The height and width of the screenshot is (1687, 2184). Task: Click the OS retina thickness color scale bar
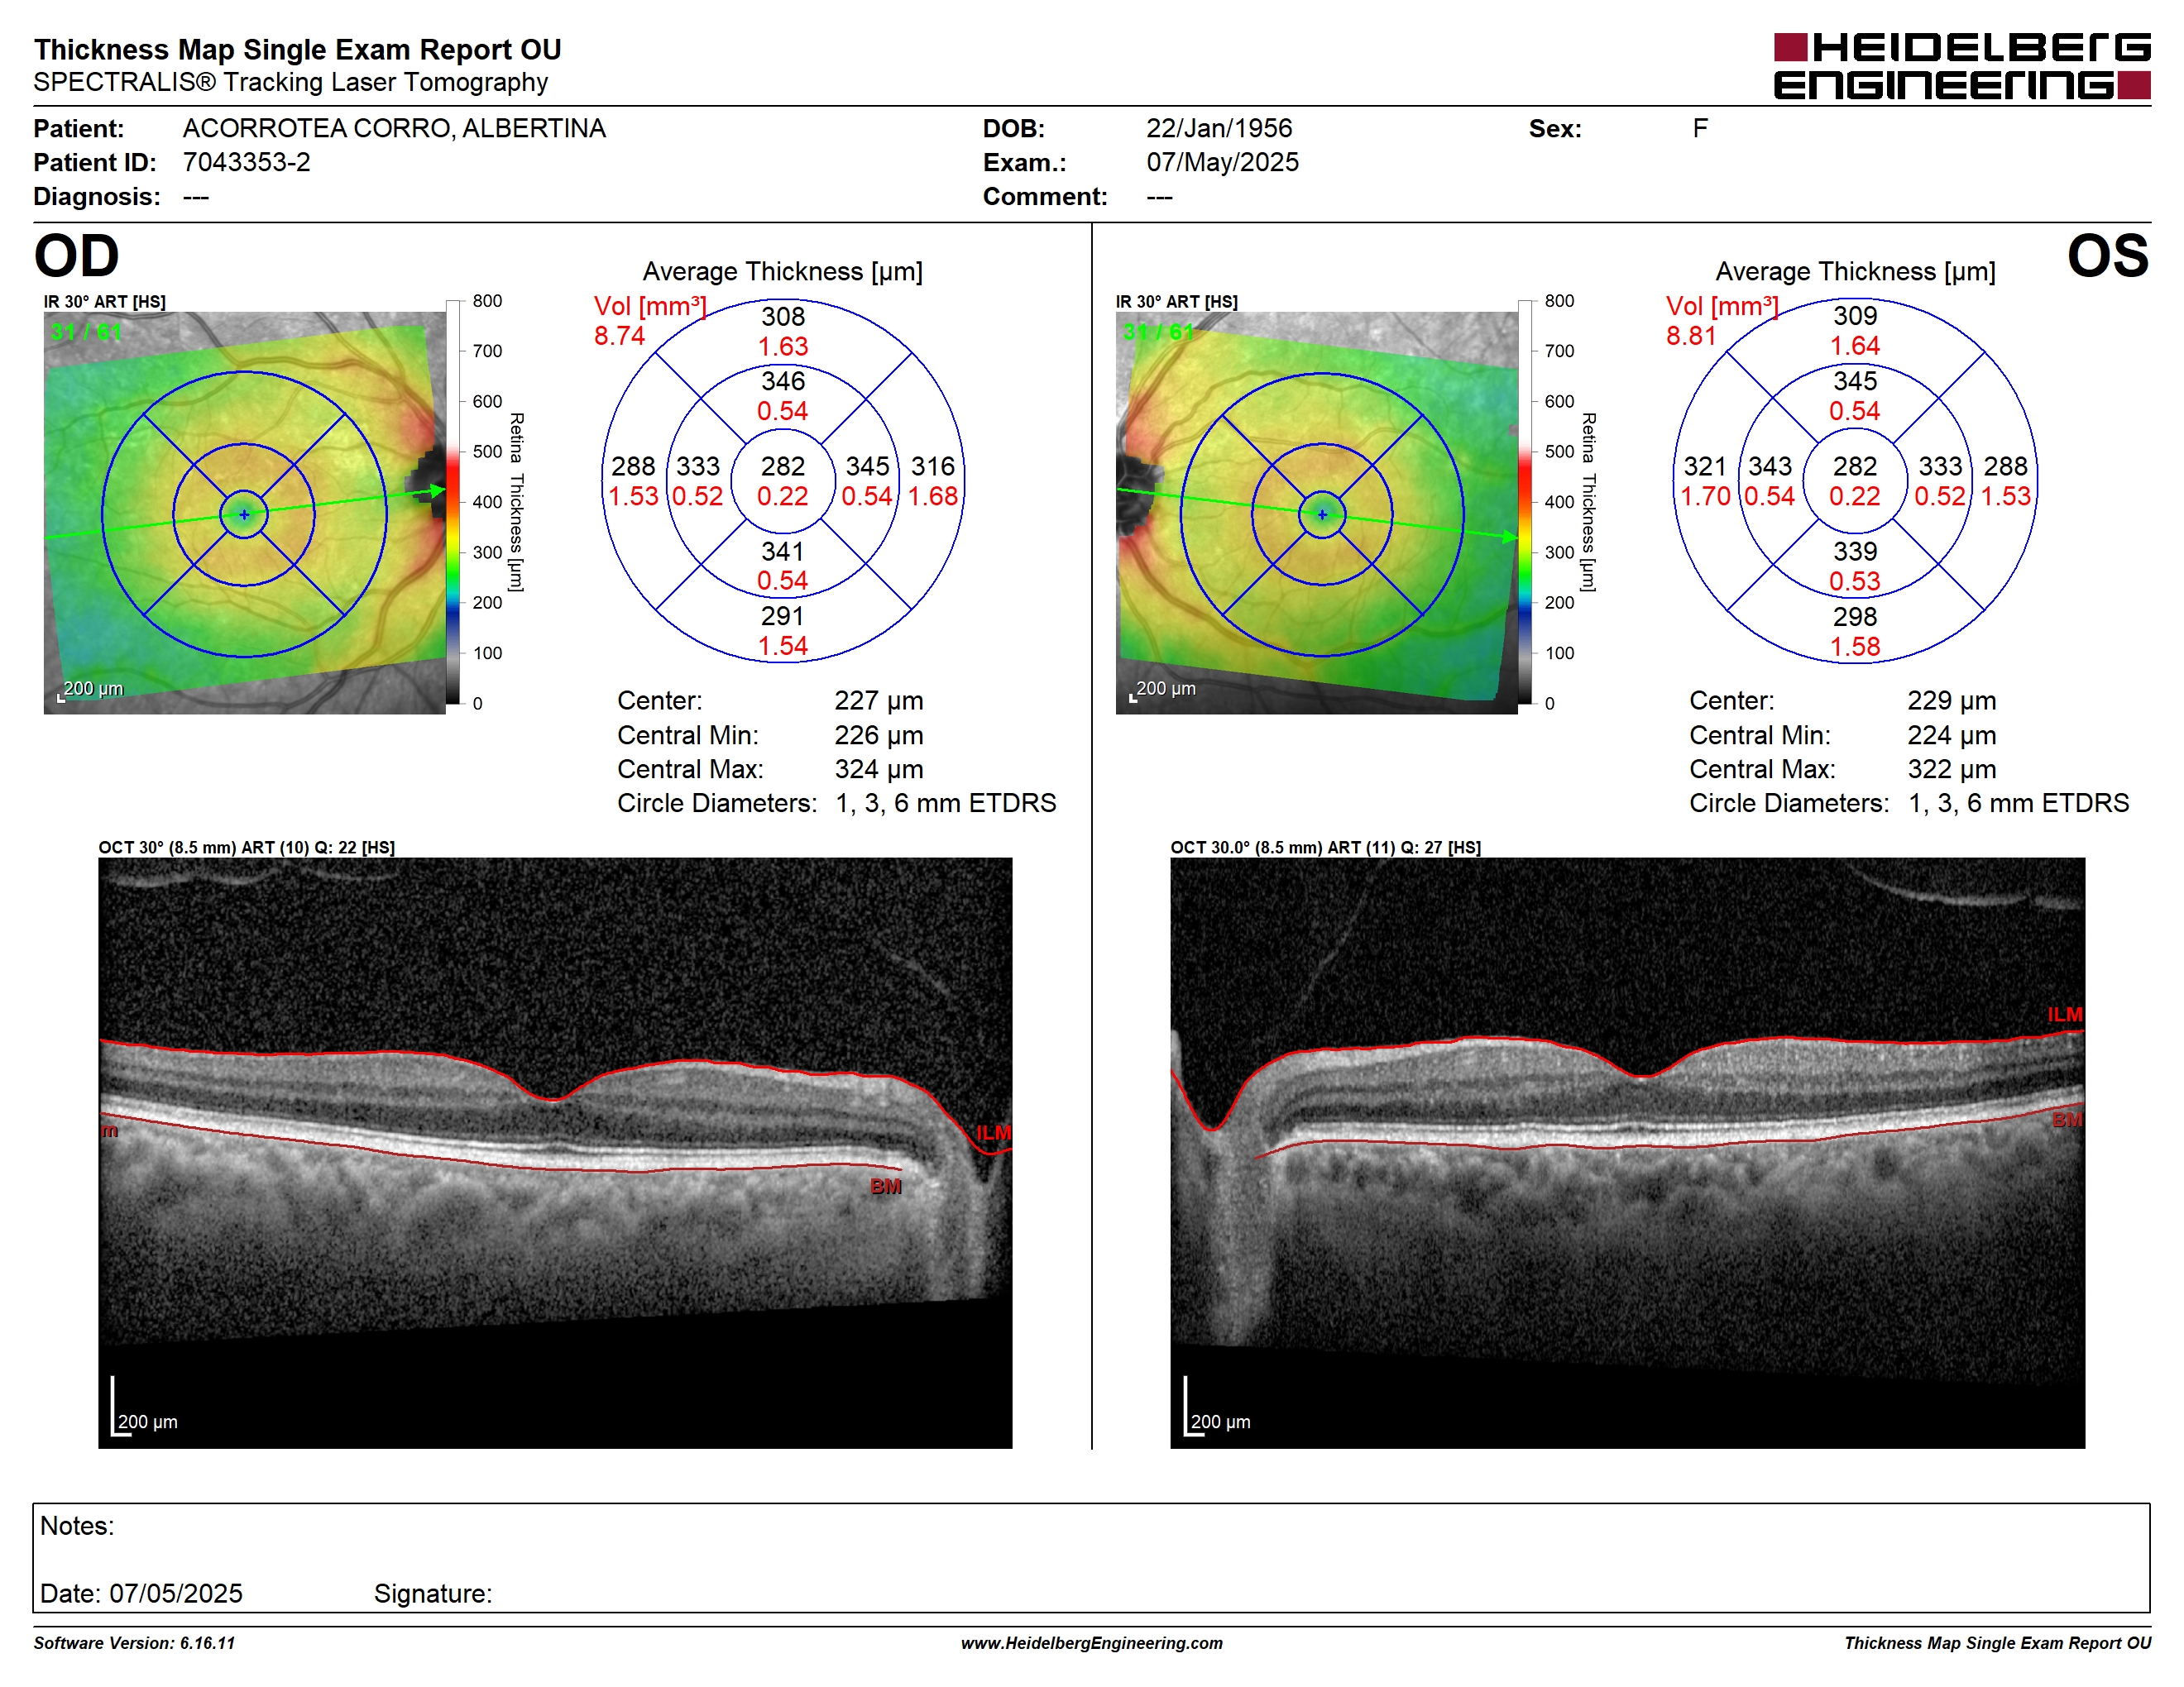[x=1525, y=502]
